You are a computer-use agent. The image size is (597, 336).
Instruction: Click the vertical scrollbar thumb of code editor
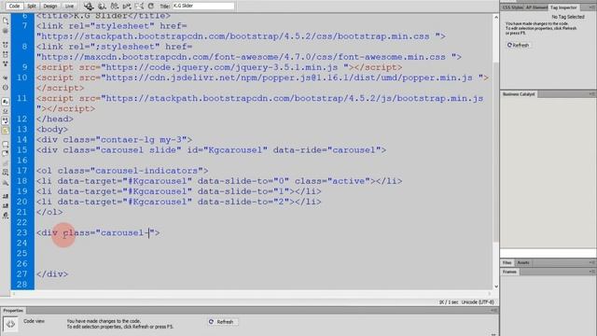496,151
